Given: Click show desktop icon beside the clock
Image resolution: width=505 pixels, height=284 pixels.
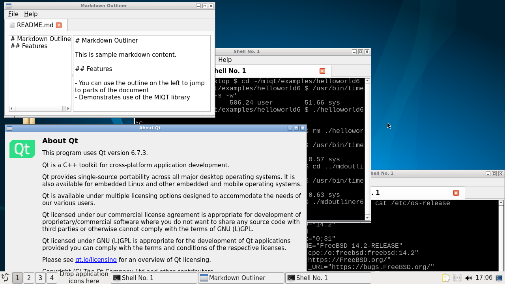Looking at the screenshot, I should tap(499, 278).
